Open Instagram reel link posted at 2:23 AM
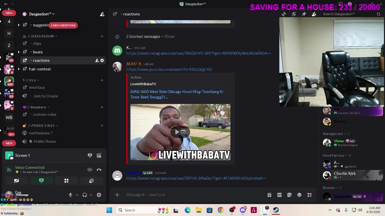This screenshot has height=216, width=385. 196,178
